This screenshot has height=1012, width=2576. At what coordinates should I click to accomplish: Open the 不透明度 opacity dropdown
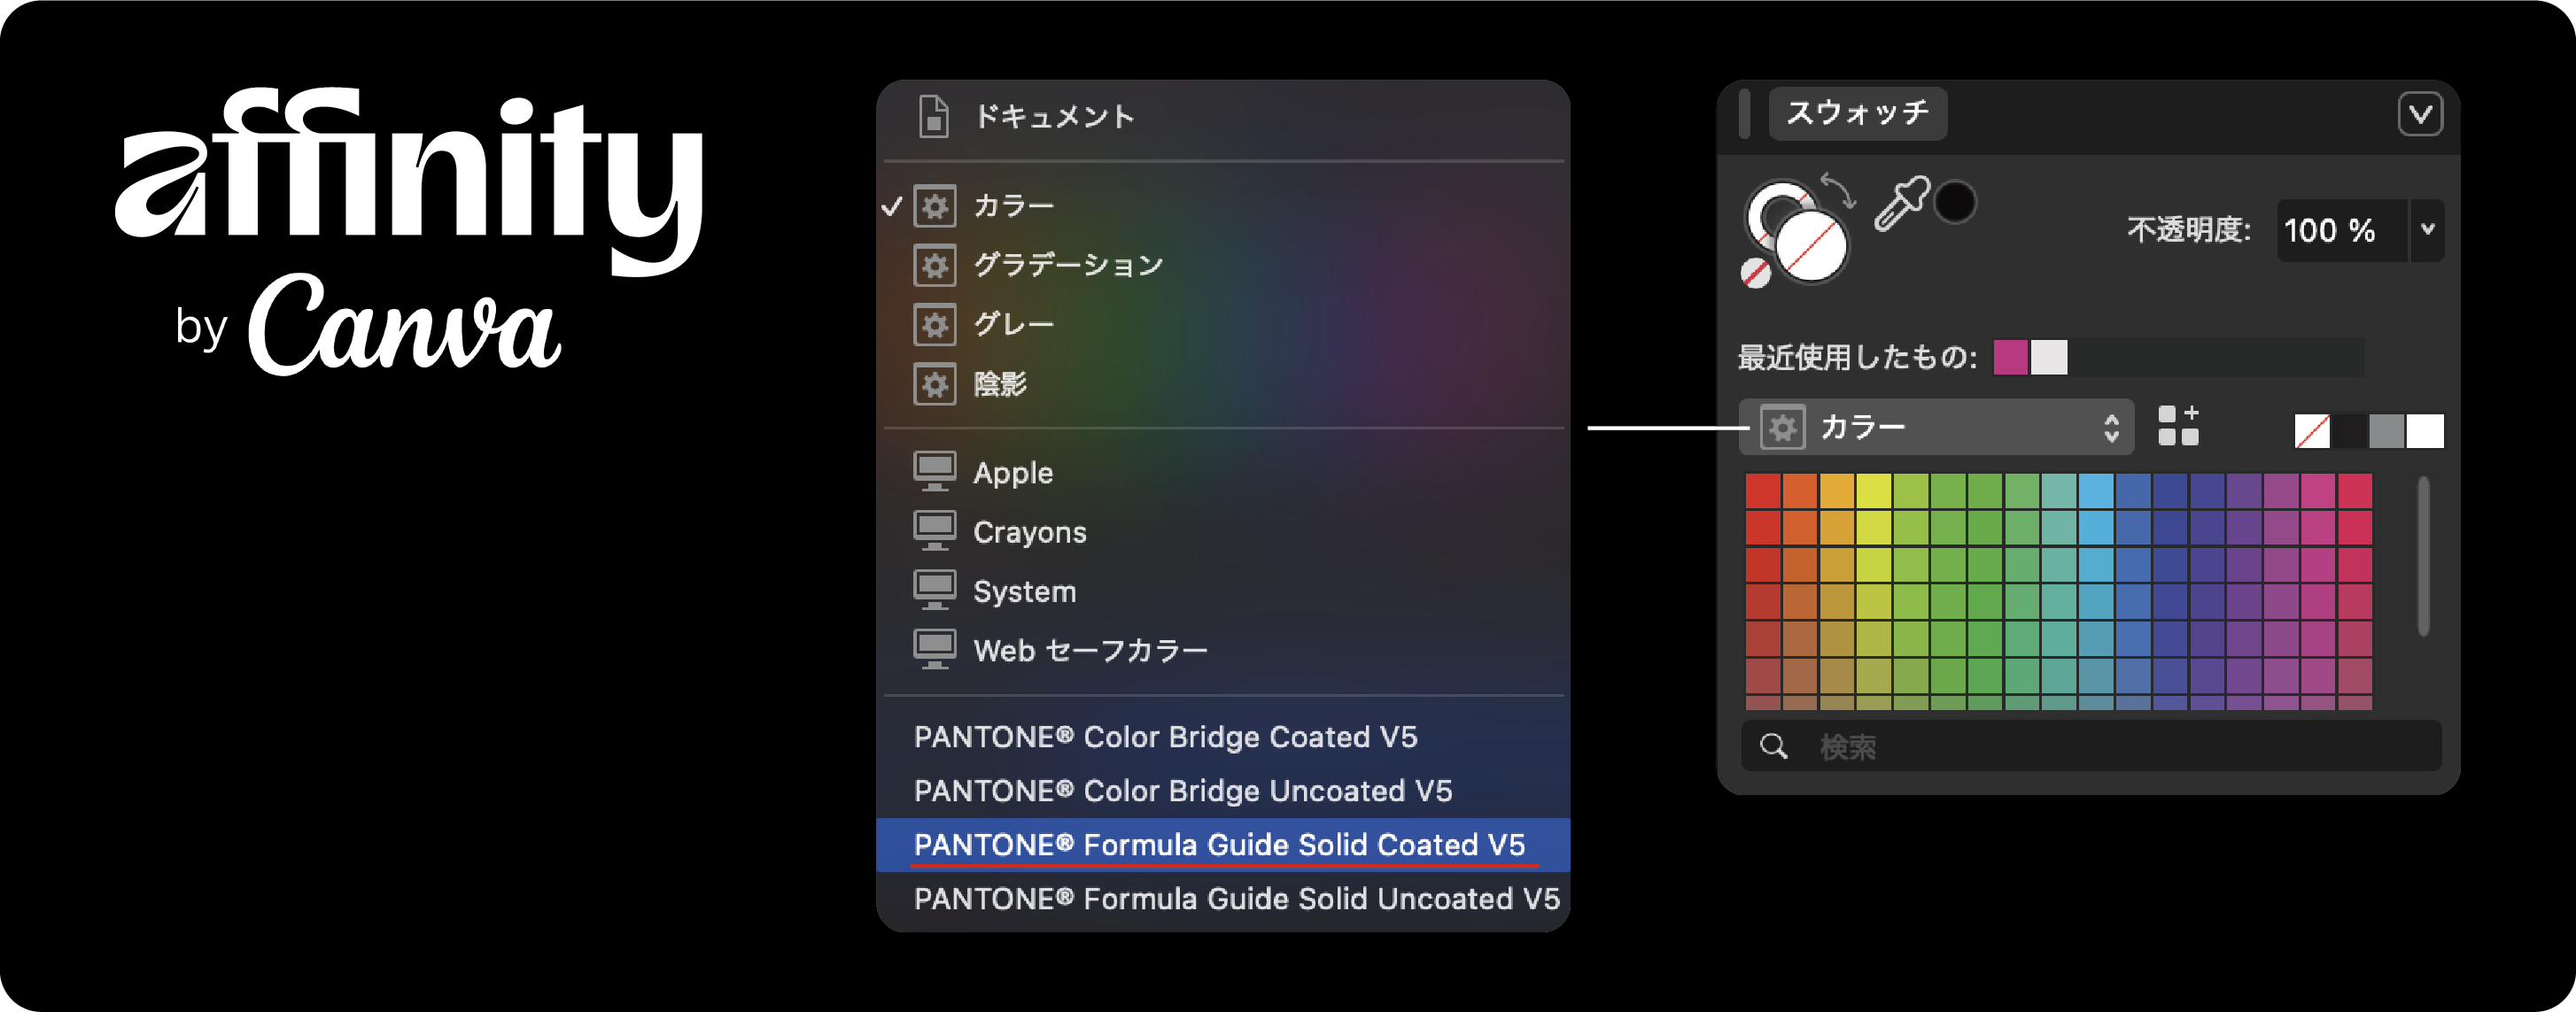(2427, 231)
